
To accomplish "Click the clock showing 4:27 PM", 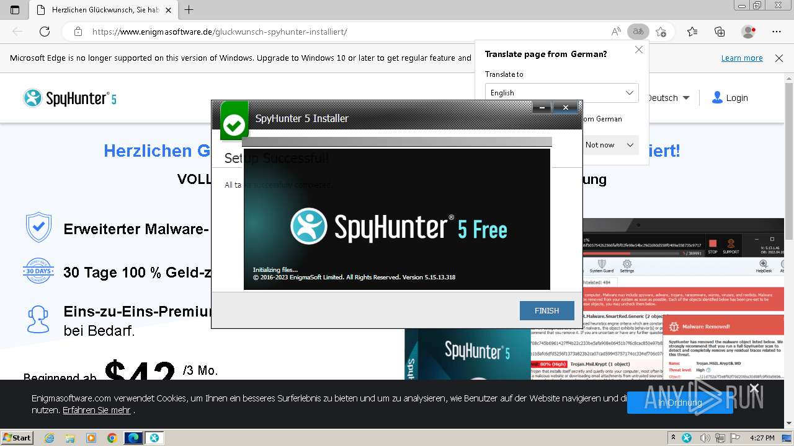I will [x=762, y=438].
